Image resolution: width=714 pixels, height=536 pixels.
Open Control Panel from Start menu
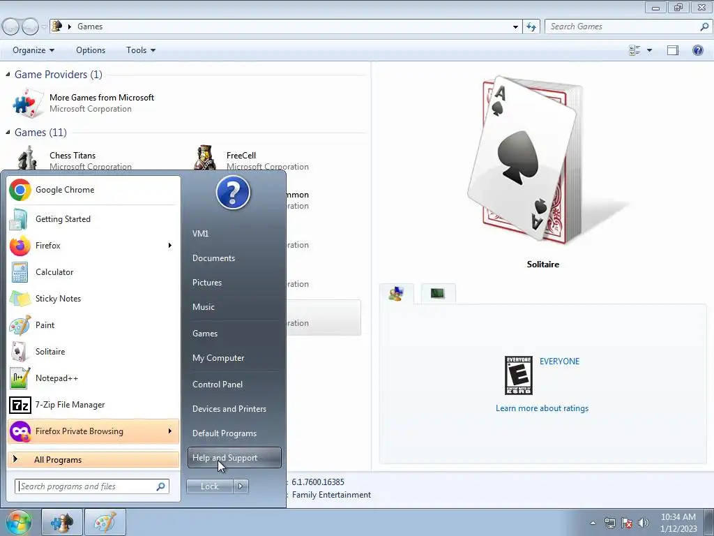point(234,385)
